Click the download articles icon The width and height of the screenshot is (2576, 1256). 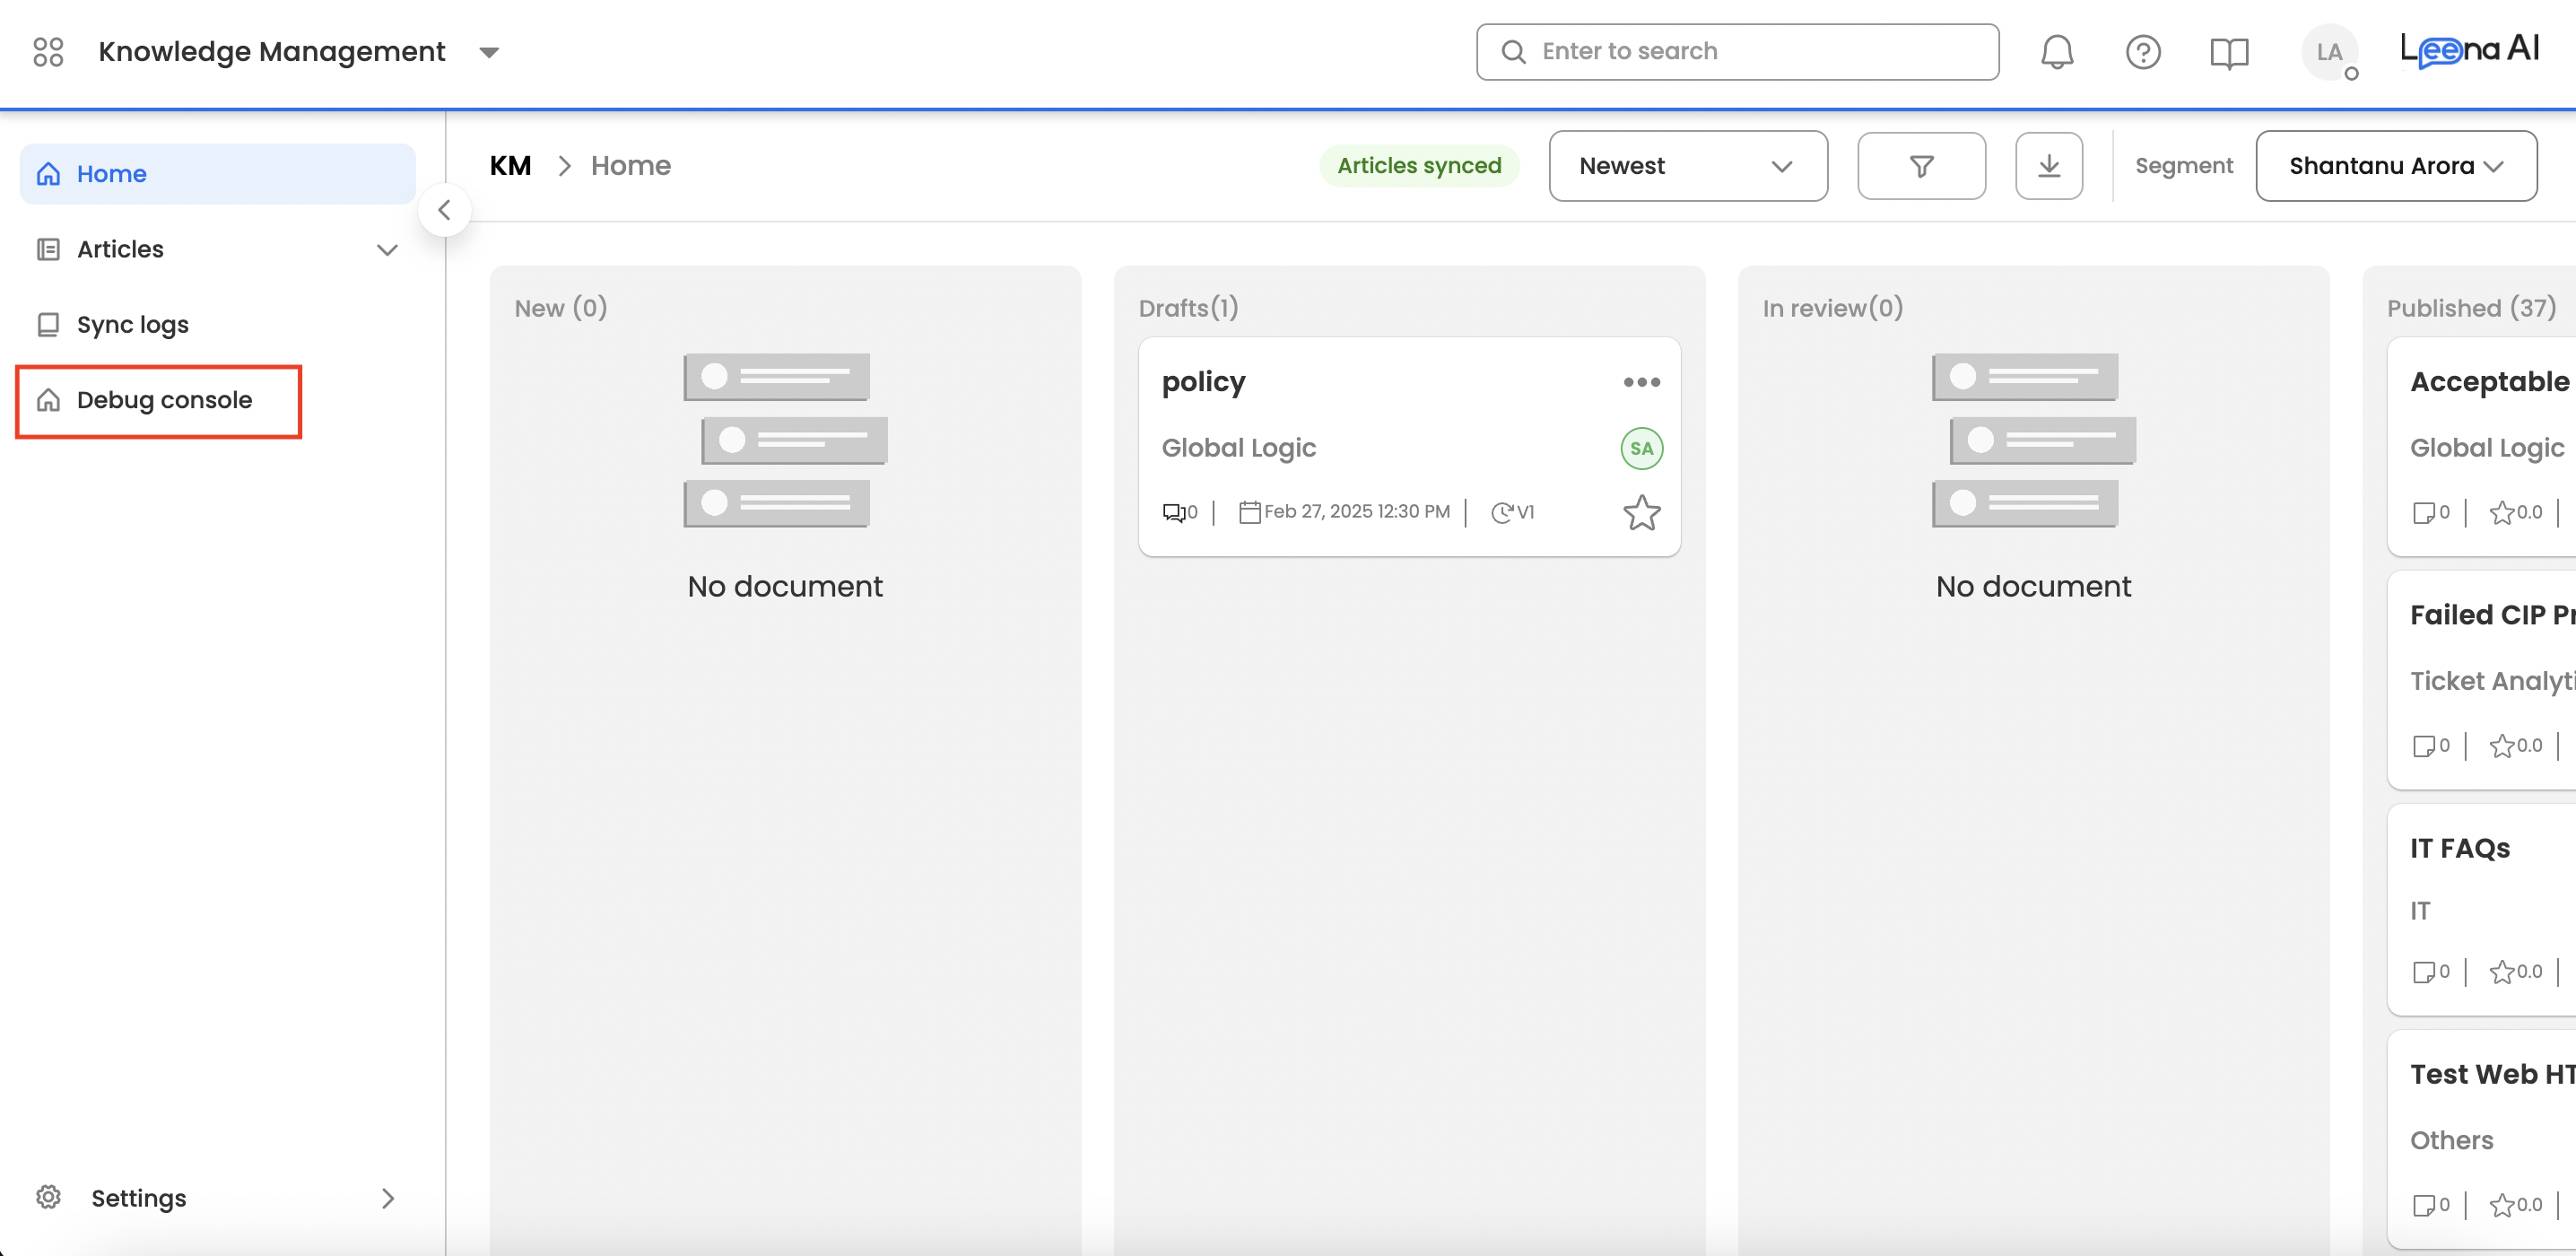pyautogui.click(x=2048, y=166)
